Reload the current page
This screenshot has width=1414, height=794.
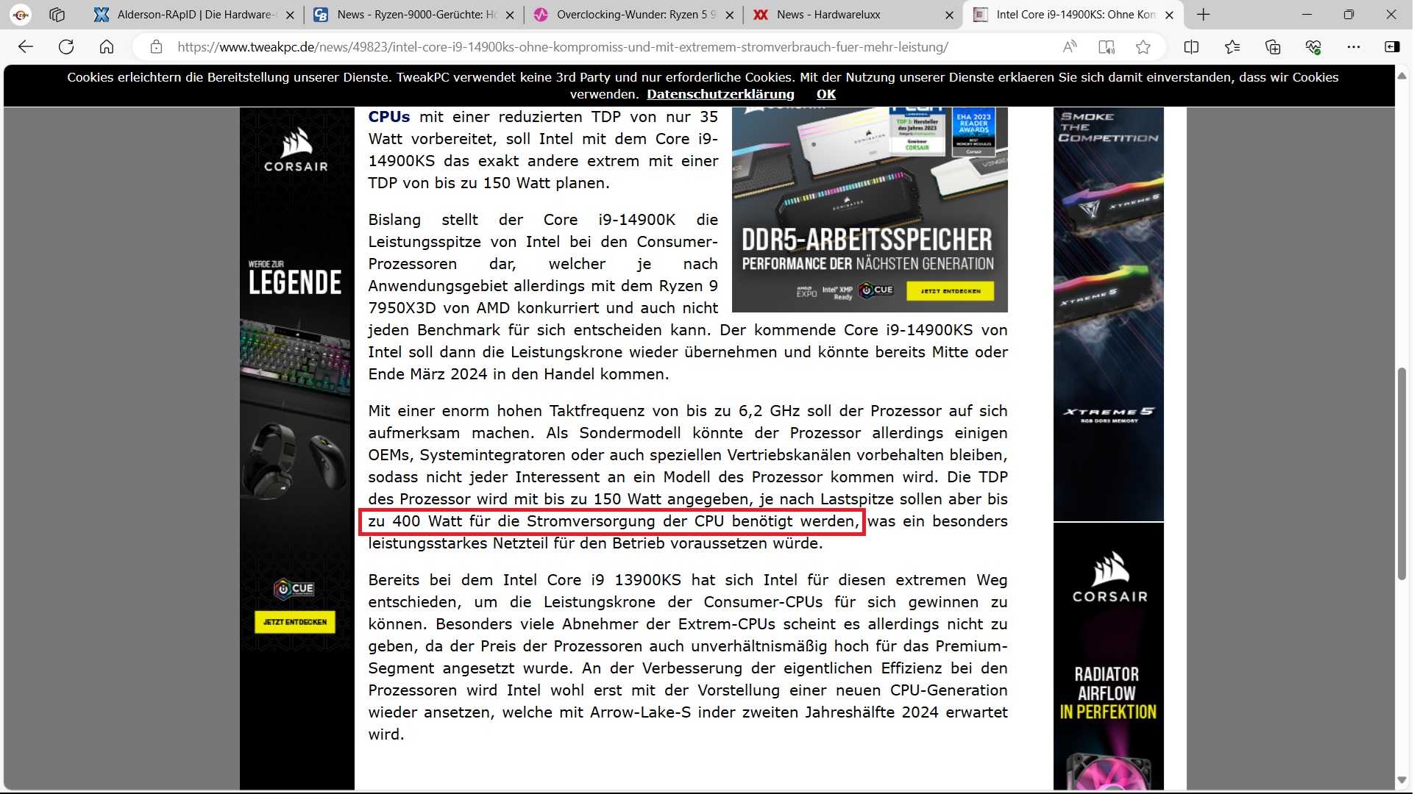[66, 47]
